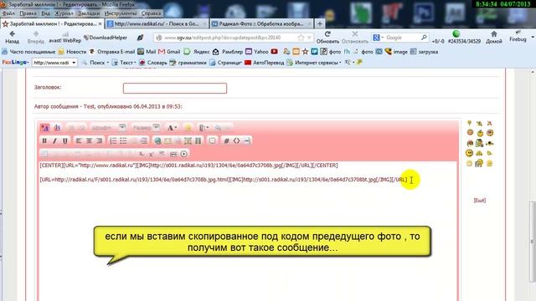
Task: Open the Закладки menu
Action: (89, 13)
